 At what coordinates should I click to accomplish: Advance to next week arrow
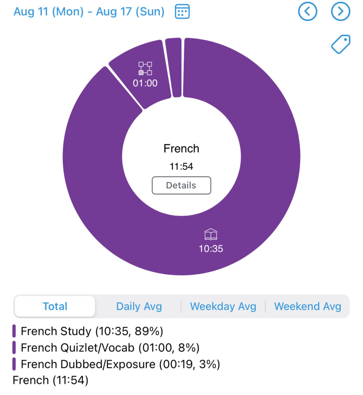click(x=341, y=12)
